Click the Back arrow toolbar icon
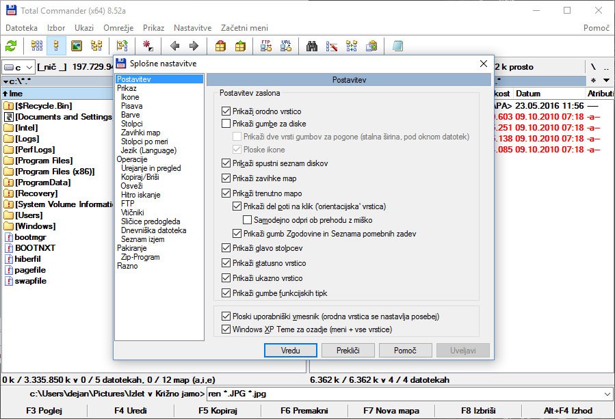Image resolution: width=615 pixels, height=419 pixels. click(x=174, y=46)
